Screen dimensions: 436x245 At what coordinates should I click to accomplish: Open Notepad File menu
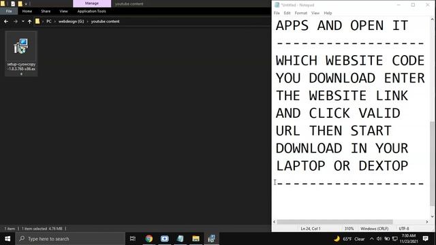pos(277,13)
